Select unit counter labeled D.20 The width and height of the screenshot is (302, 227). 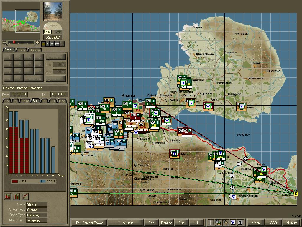tap(119, 134)
